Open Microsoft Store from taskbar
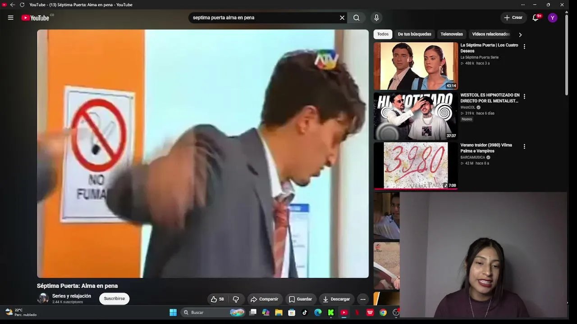The width and height of the screenshot is (577, 324). (x=292, y=312)
